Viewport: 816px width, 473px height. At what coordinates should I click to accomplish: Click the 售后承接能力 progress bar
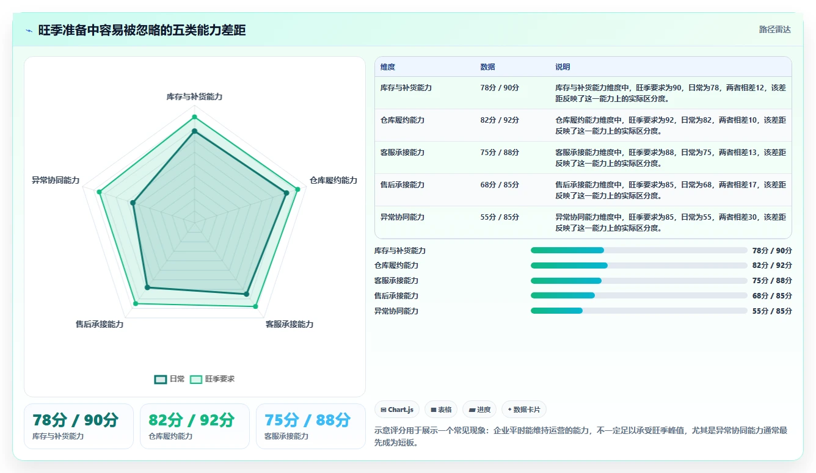pyautogui.click(x=639, y=295)
